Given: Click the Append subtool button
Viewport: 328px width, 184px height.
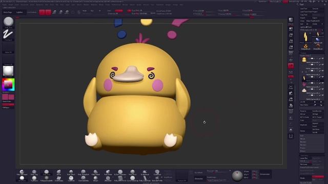Looking at the screenshot, I should [318, 123].
